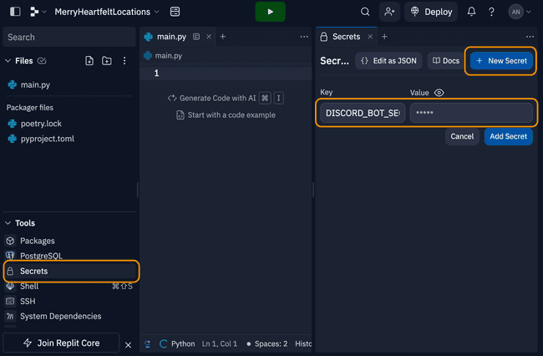The height and width of the screenshot is (356, 543).
Task: Close the main.py tab
Action: tap(209, 37)
